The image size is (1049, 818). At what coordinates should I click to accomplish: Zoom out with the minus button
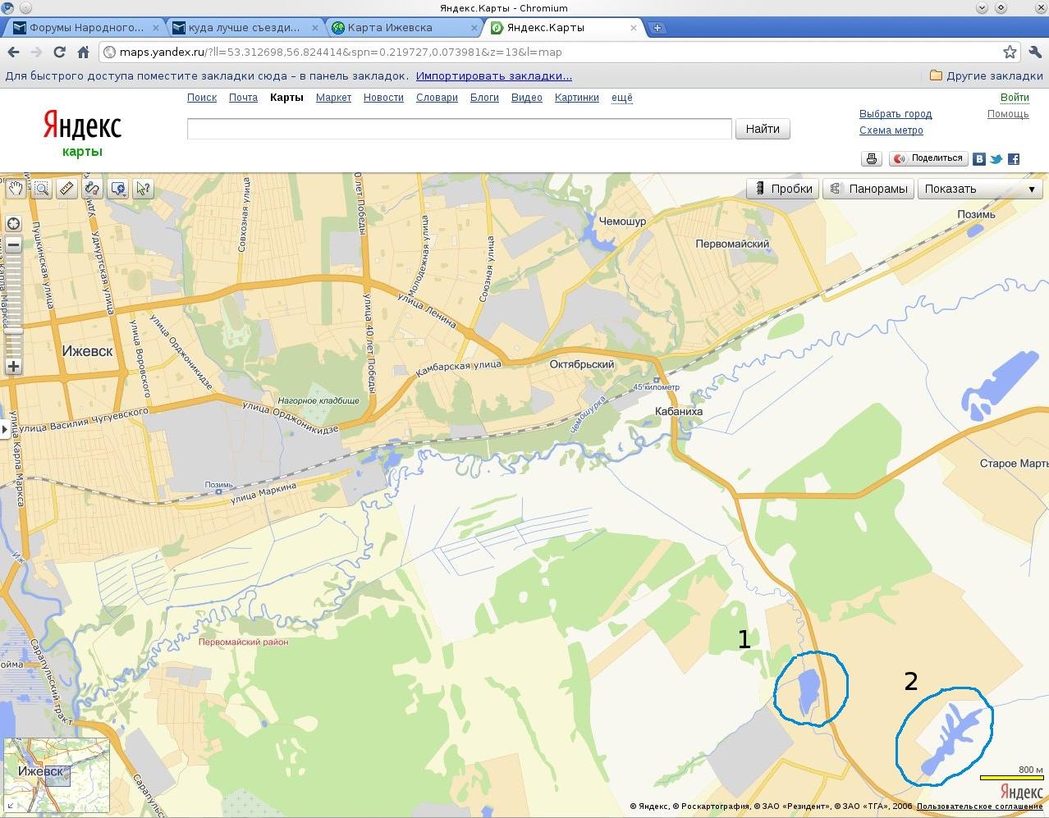point(13,245)
